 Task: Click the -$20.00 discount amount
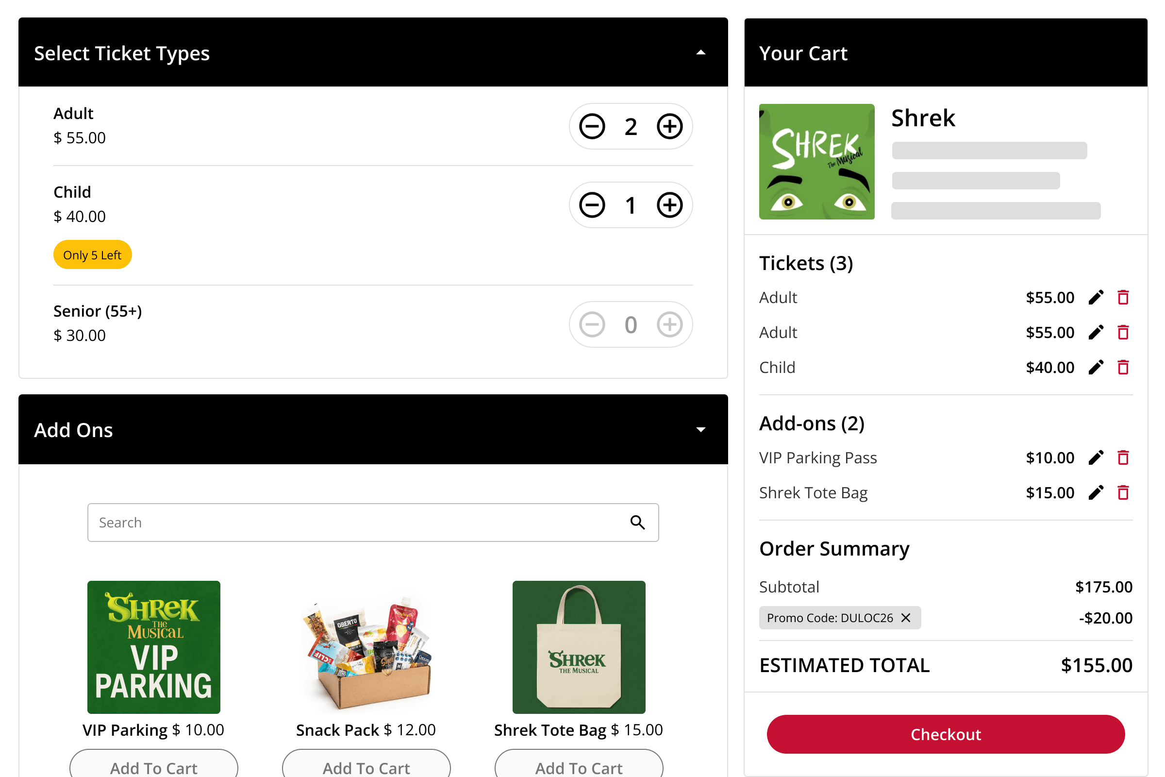click(x=1106, y=618)
